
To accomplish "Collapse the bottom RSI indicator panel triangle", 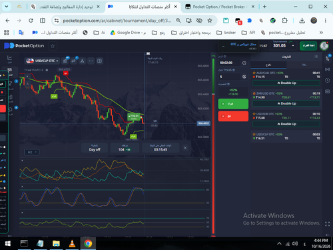I will tap(22, 213).
